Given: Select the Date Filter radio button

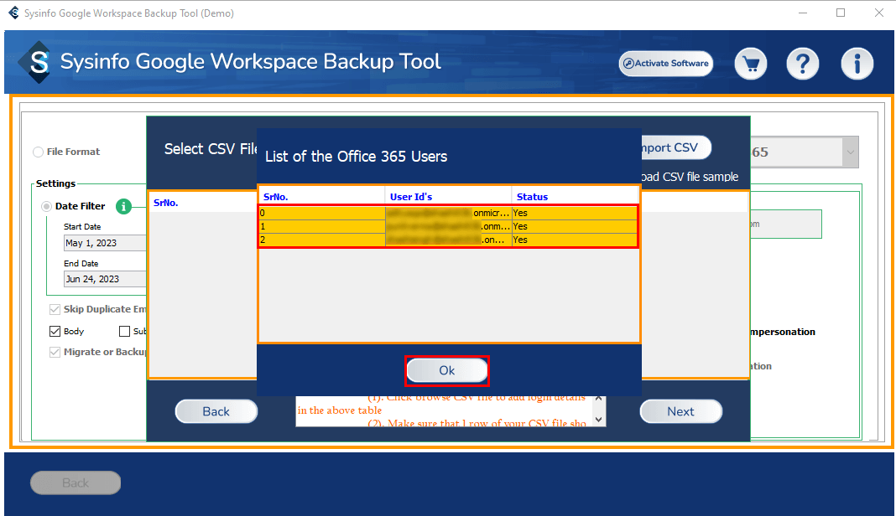Looking at the screenshot, I should [46, 206].
